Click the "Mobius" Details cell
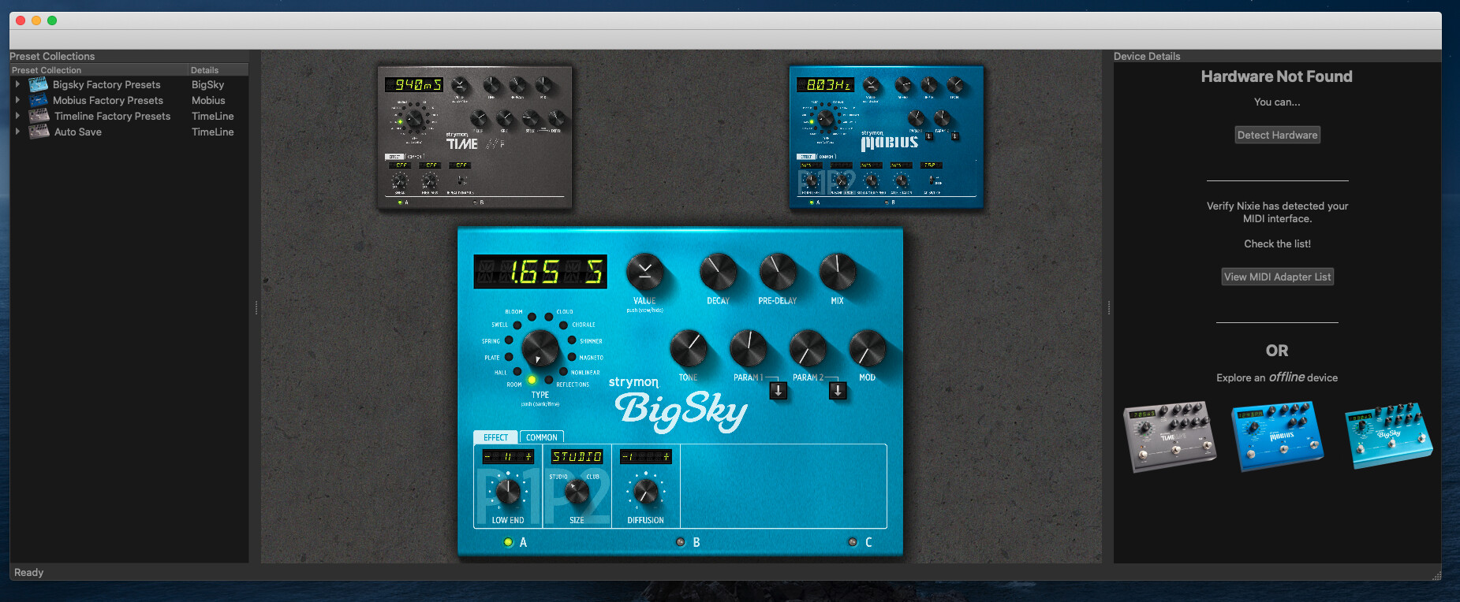This screenshot has width=1460, height=602. (208, 100)
